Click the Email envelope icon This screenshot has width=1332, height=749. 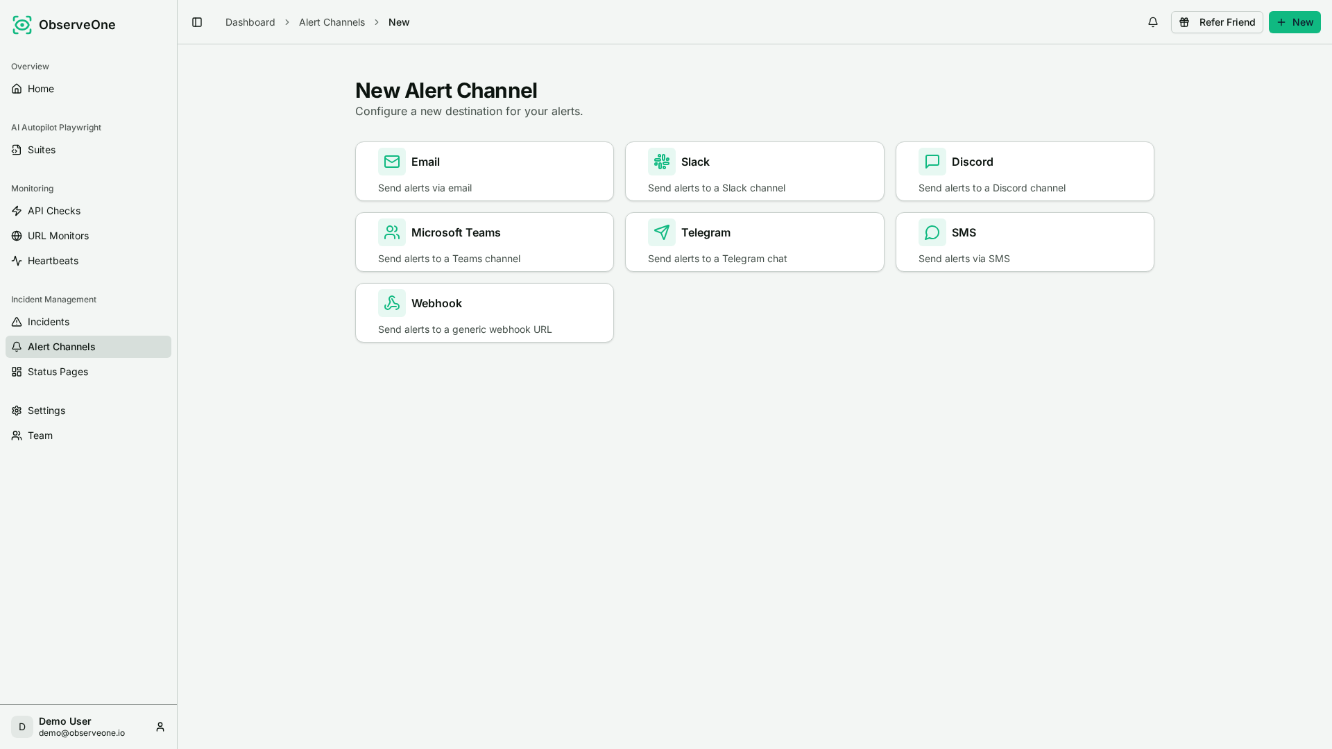point(392,162)
